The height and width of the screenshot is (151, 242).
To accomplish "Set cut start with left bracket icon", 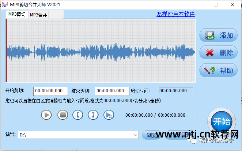I will (78, 115).
